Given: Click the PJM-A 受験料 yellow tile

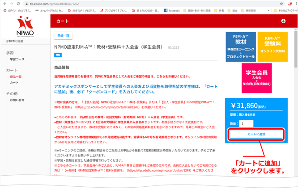Looking at the screenshot, I should click(272, 46).
